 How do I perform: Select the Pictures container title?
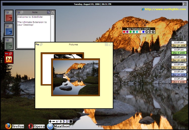(73, 44)
